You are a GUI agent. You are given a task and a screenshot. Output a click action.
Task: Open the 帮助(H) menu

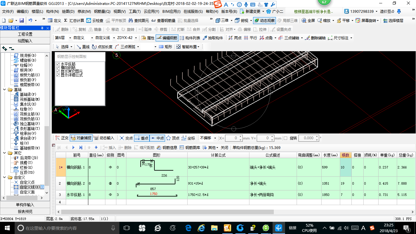click(212, 12)
